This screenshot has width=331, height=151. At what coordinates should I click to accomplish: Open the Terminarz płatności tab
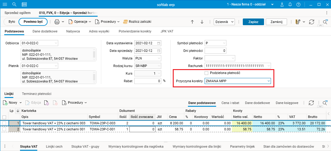37,94
